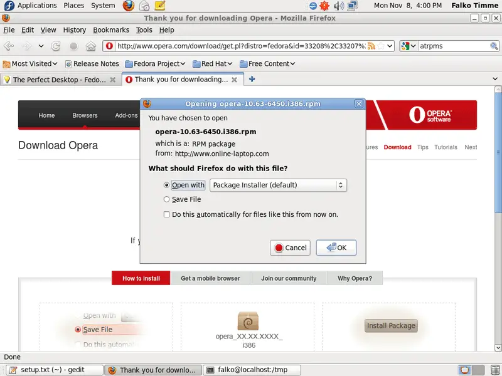Click the blue sync tray icon
The height and width of the screenshot is (376, 502).
pyautogui.click(x=312, y=6)
